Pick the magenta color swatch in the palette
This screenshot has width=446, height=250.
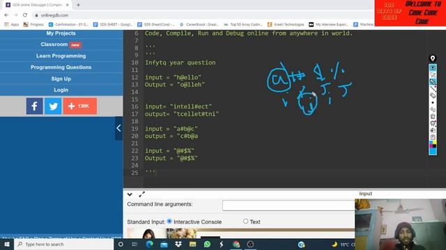(x=431, y=146)
